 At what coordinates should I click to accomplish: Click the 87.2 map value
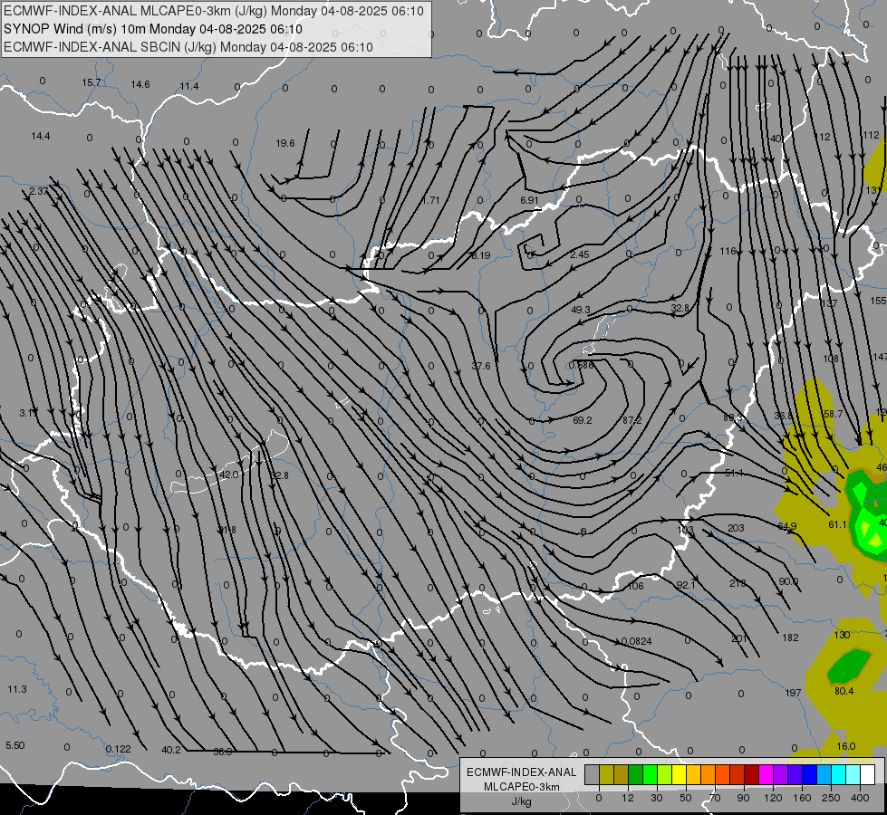pyautogui.click(x=632, y=420)
